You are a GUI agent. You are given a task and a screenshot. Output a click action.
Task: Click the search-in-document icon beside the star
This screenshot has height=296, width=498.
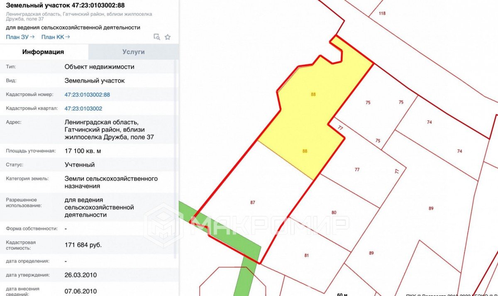coord(156,37)
